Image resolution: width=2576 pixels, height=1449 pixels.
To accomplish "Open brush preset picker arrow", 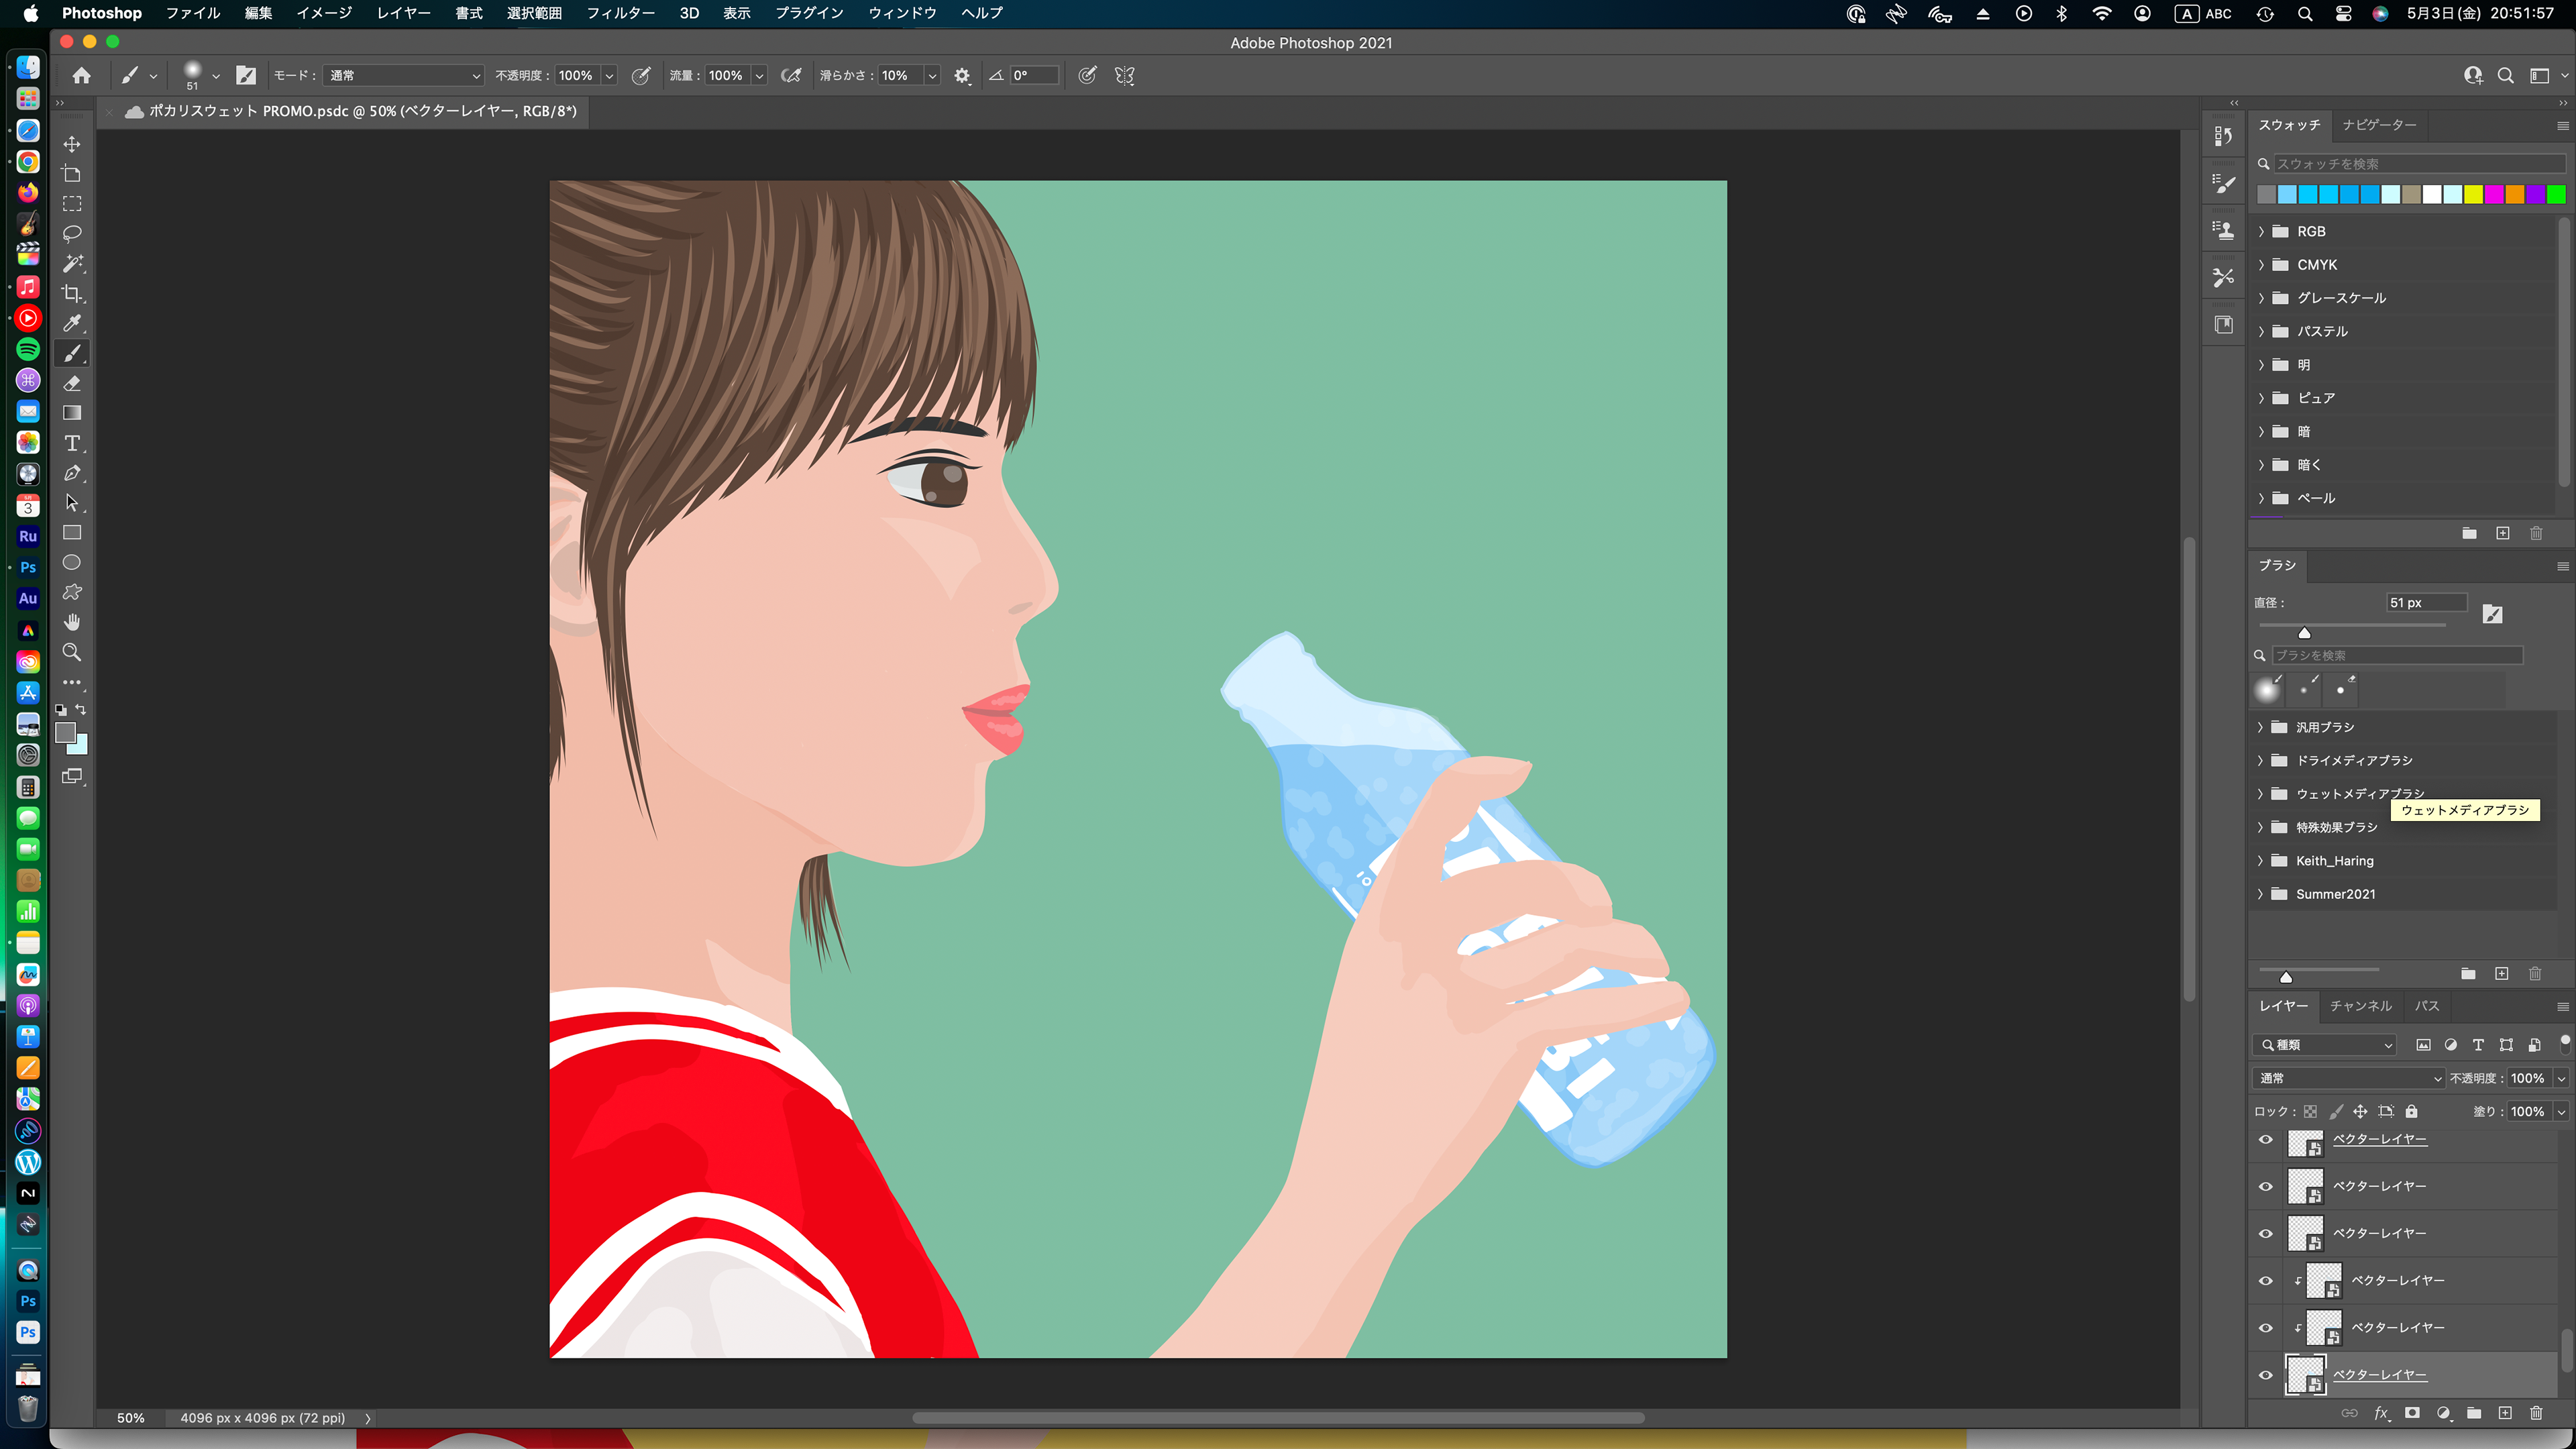I will (216, 76).
